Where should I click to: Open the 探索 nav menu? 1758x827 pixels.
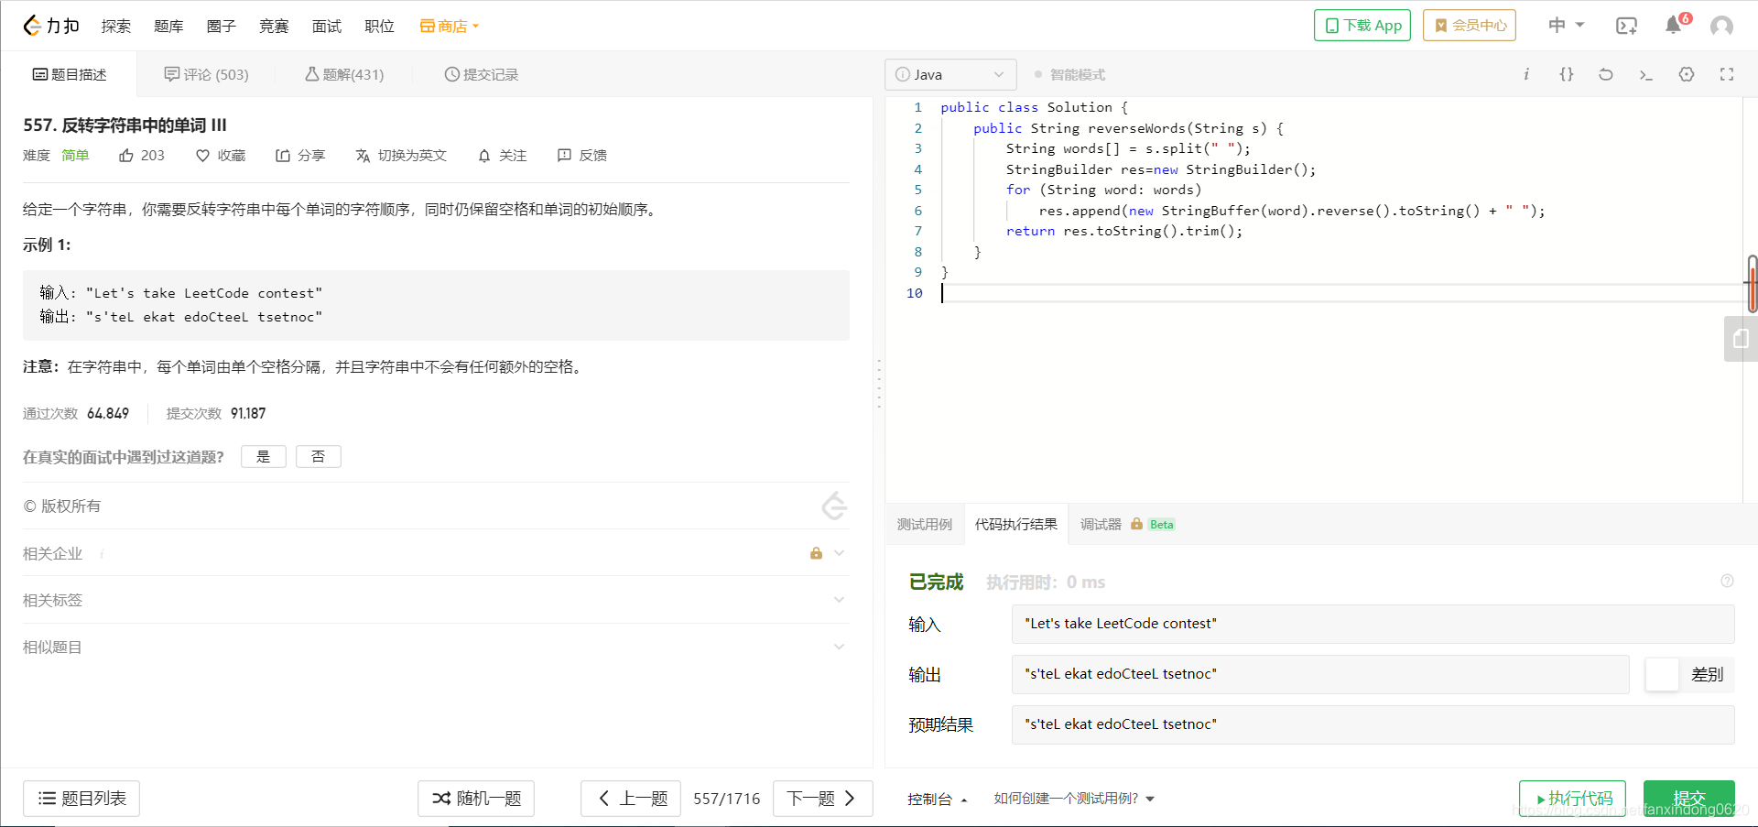(x=116, y=26)
